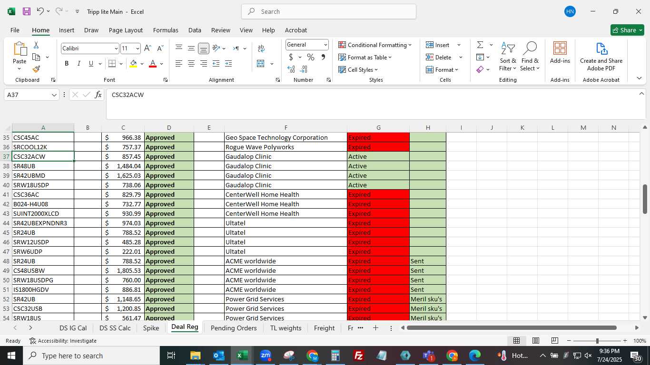This screenshot has width=650, height=365.
Task: Apply the Borders icon
Action: [112, 64]
